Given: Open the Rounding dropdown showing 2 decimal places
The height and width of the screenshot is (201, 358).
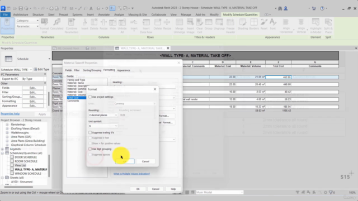Looking at the screenshot, I should click(103, 115).
